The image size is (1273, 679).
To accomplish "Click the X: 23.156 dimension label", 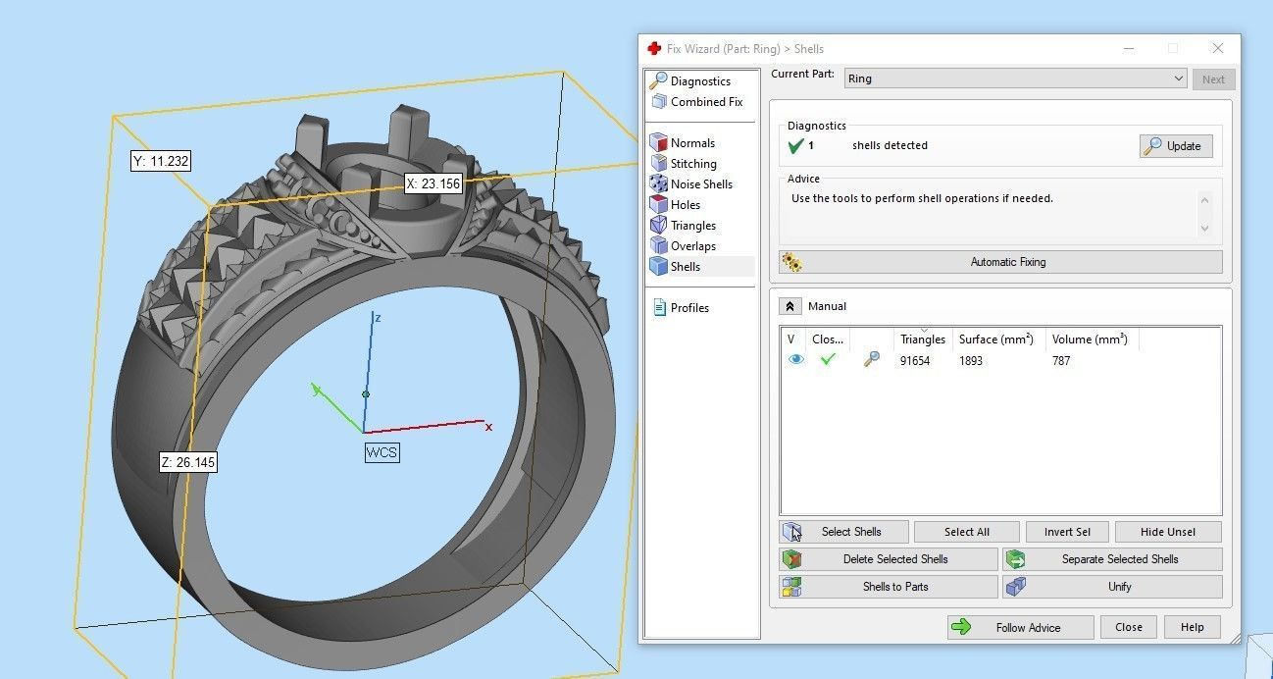I will (433, 183).
